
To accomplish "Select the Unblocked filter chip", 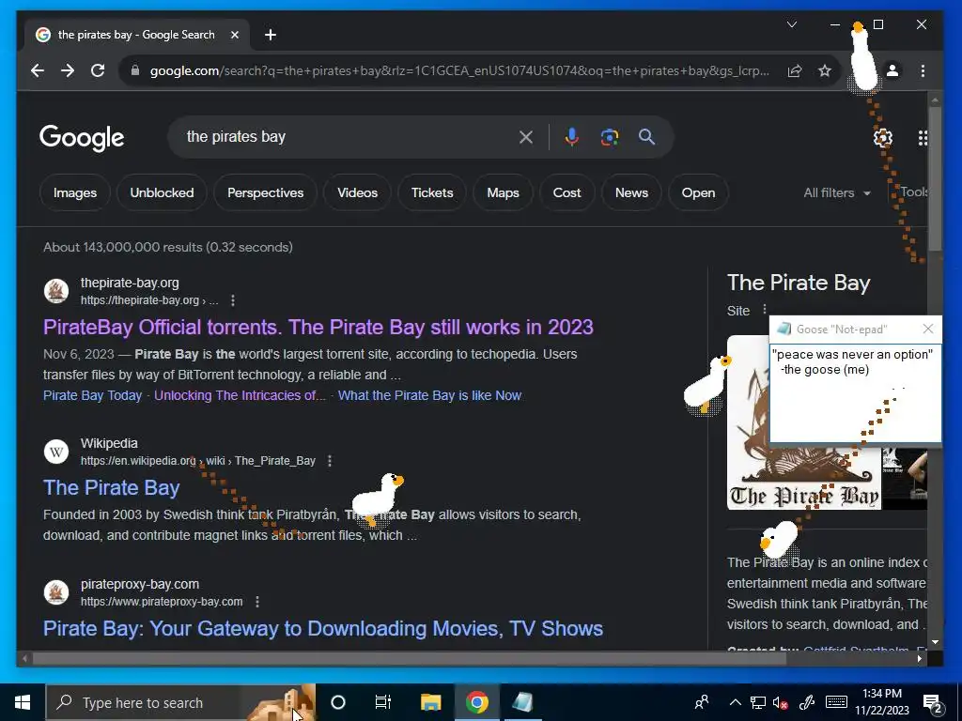I will [x=162, y=192].
